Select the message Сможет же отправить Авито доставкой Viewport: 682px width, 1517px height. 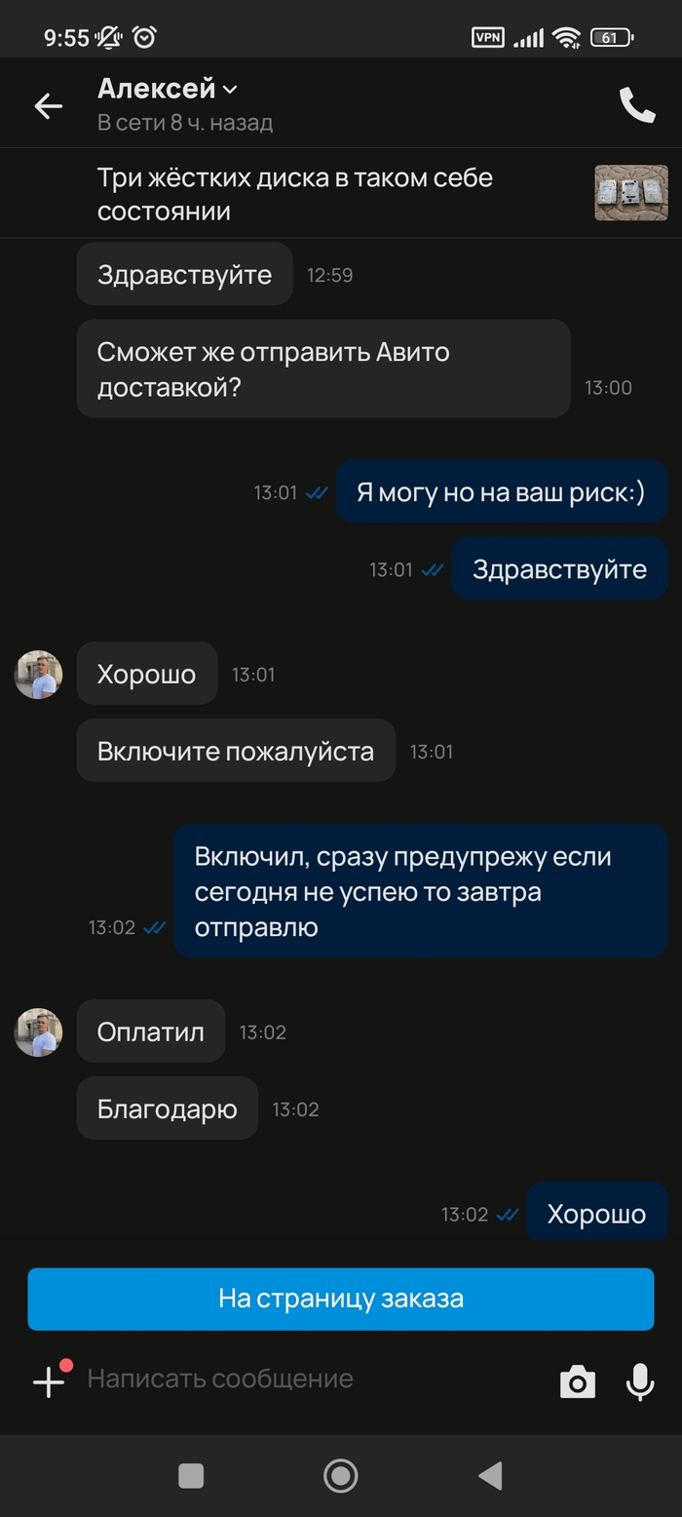click(323, 369)
